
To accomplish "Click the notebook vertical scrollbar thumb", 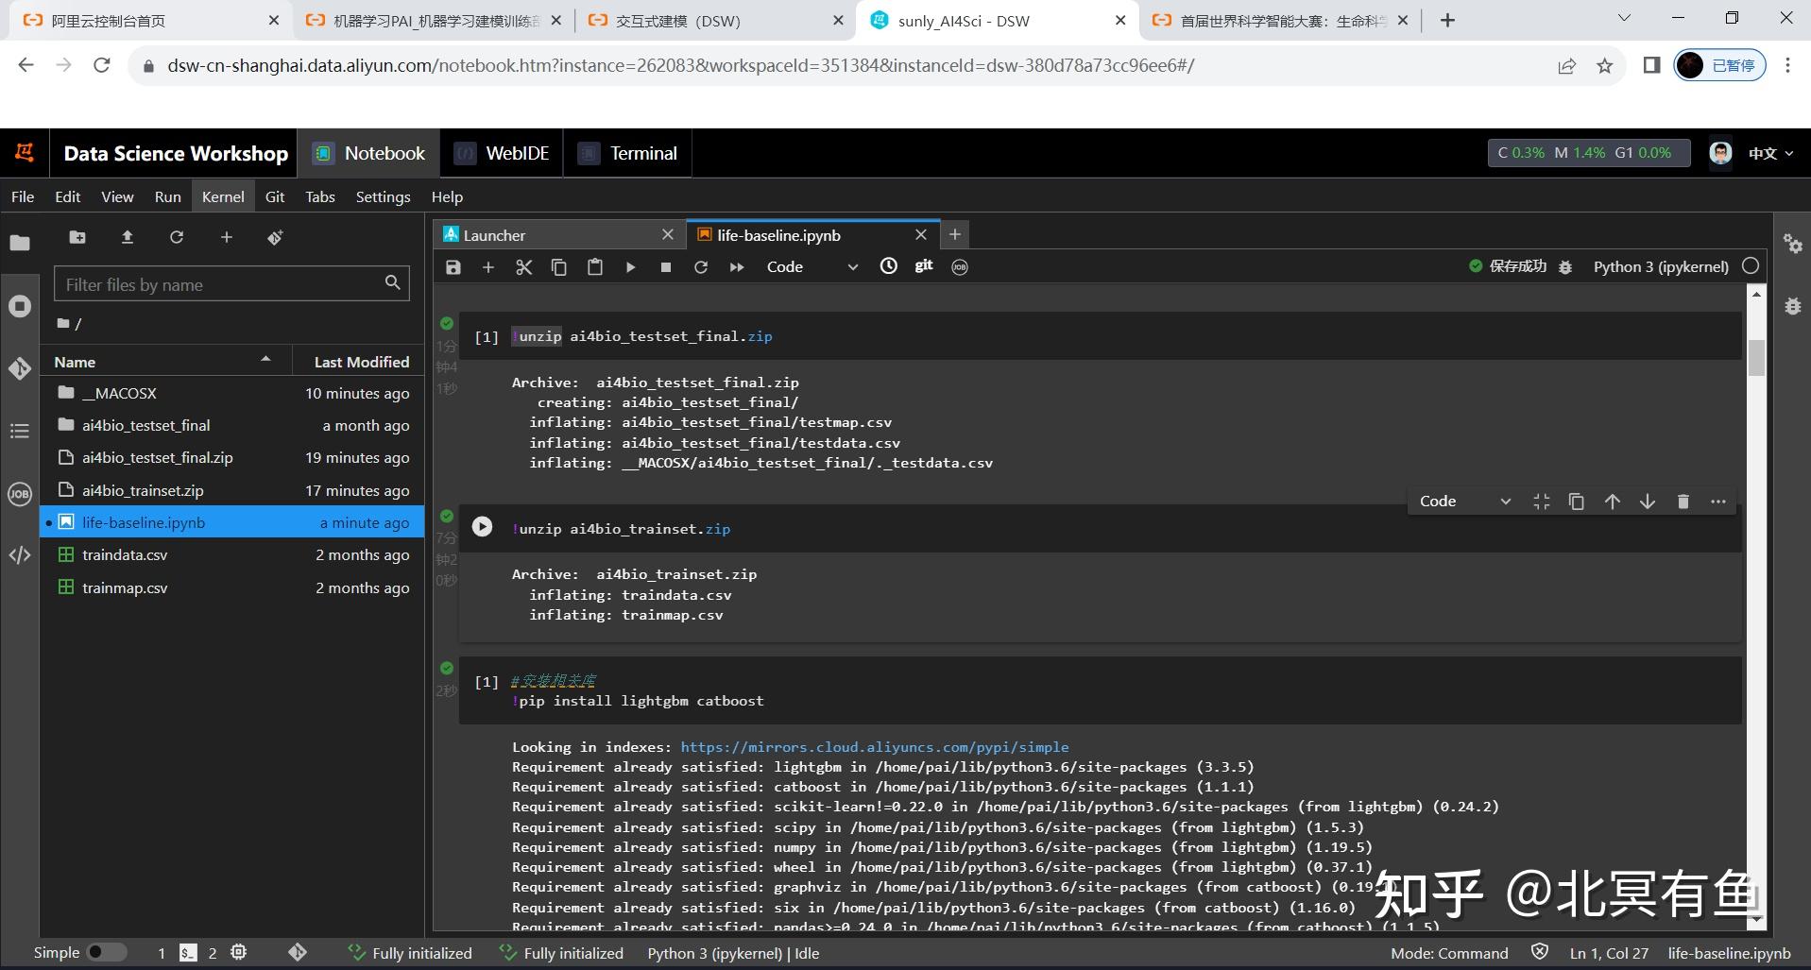I will [1756, 357].
